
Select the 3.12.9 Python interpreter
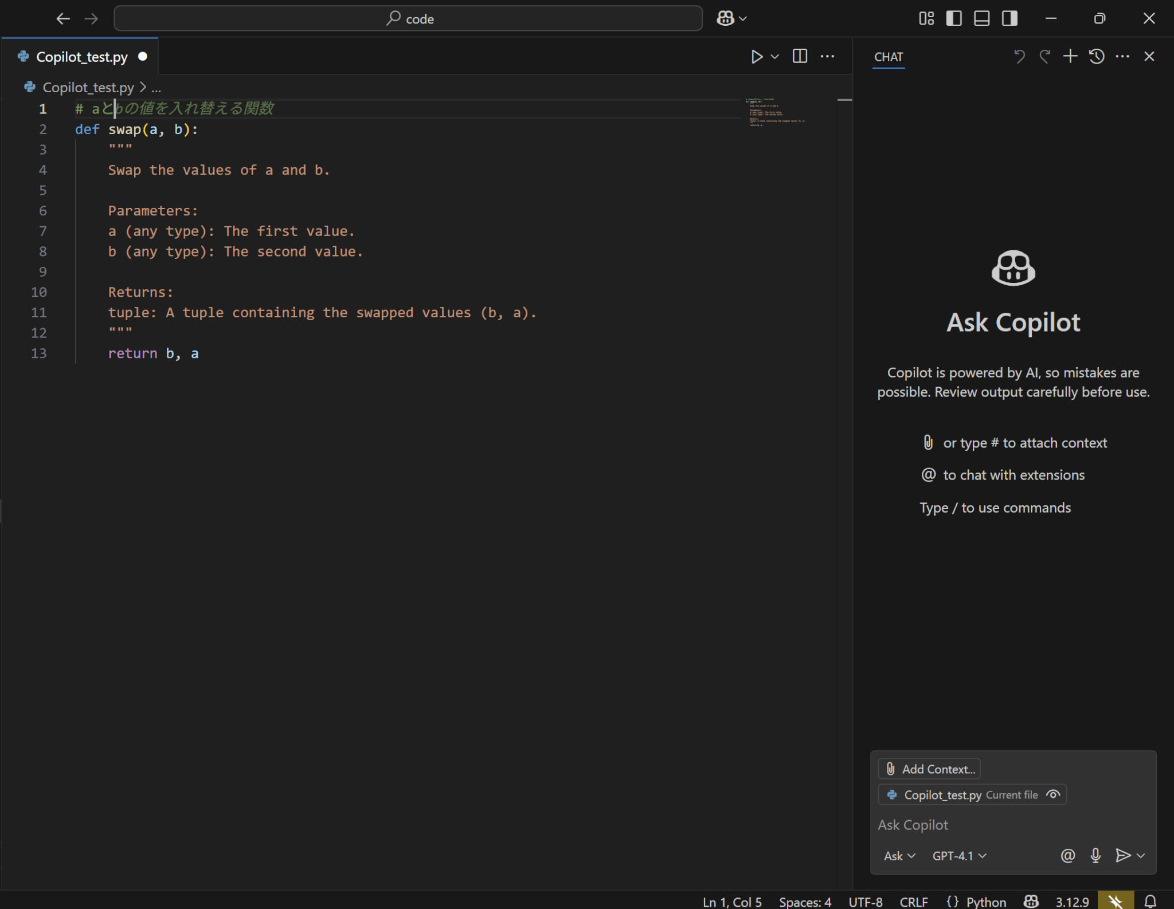click(1072, 902)
